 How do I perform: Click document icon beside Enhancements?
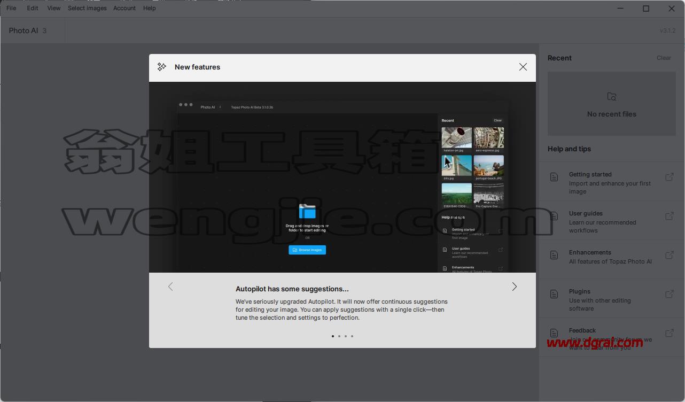[554, 255]
